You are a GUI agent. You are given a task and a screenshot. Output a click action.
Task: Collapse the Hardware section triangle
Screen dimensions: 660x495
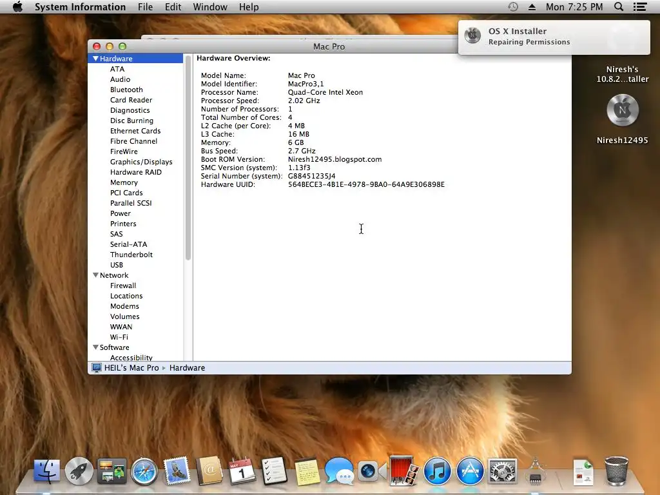[95, 59]
